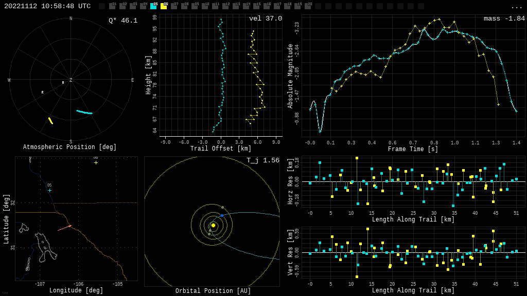Click the vel 37.0 readout

[x=265, y=18]
